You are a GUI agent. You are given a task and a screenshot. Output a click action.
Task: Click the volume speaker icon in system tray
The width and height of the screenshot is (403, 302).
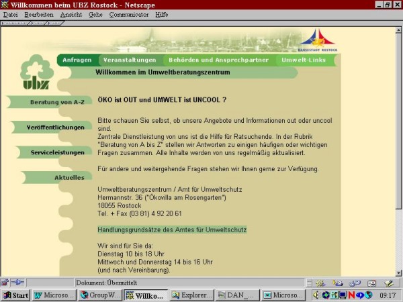click(x=317, y=295)
